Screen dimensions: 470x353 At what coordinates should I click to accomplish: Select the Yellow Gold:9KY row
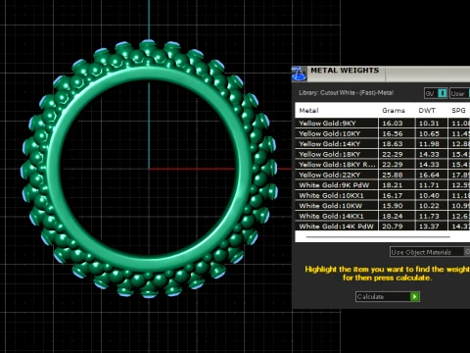click(382, 124)
